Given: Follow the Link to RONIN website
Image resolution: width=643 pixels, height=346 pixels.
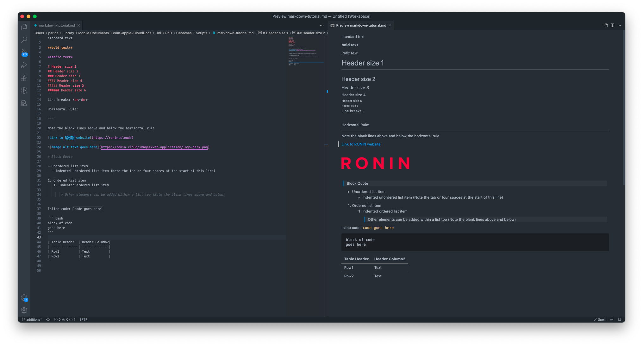Looking at the screenshot, I should pos(361,144).
